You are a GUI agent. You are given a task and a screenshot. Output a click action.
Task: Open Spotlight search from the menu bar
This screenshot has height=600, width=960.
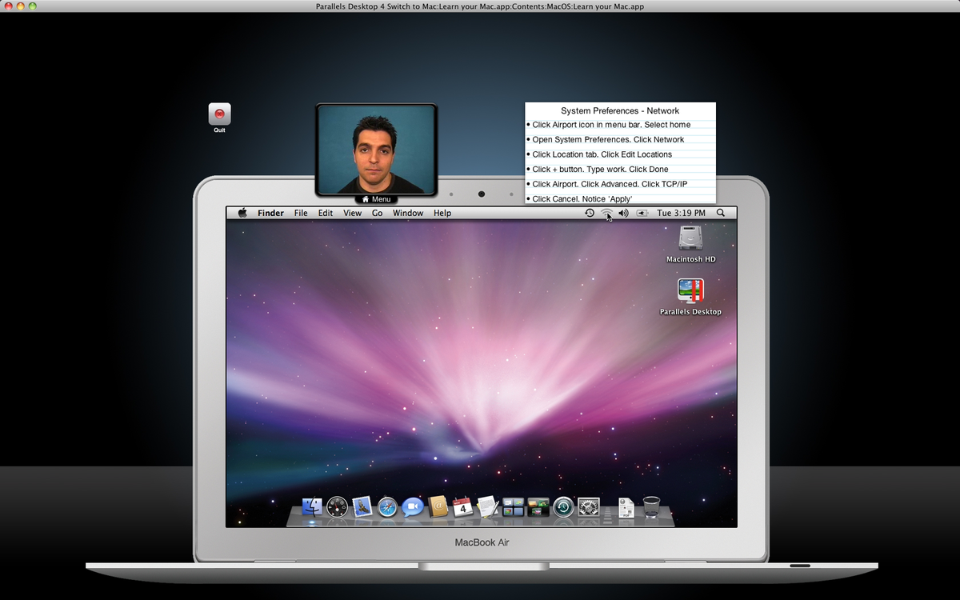[x=720, y=213]
